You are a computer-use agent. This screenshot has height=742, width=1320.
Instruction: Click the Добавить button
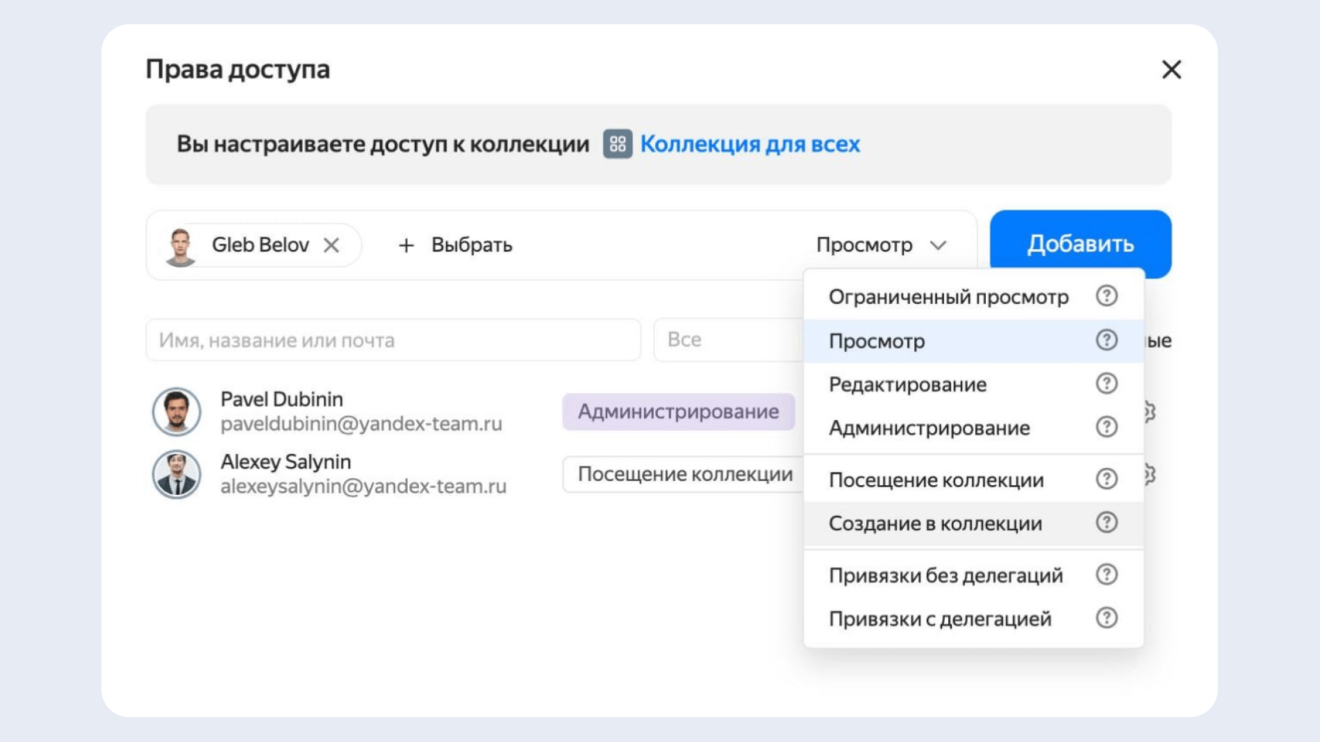click(x=1080, y=244)
